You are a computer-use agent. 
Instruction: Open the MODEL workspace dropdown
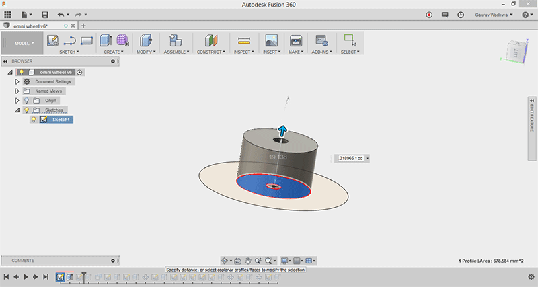(x=24, y=43)
